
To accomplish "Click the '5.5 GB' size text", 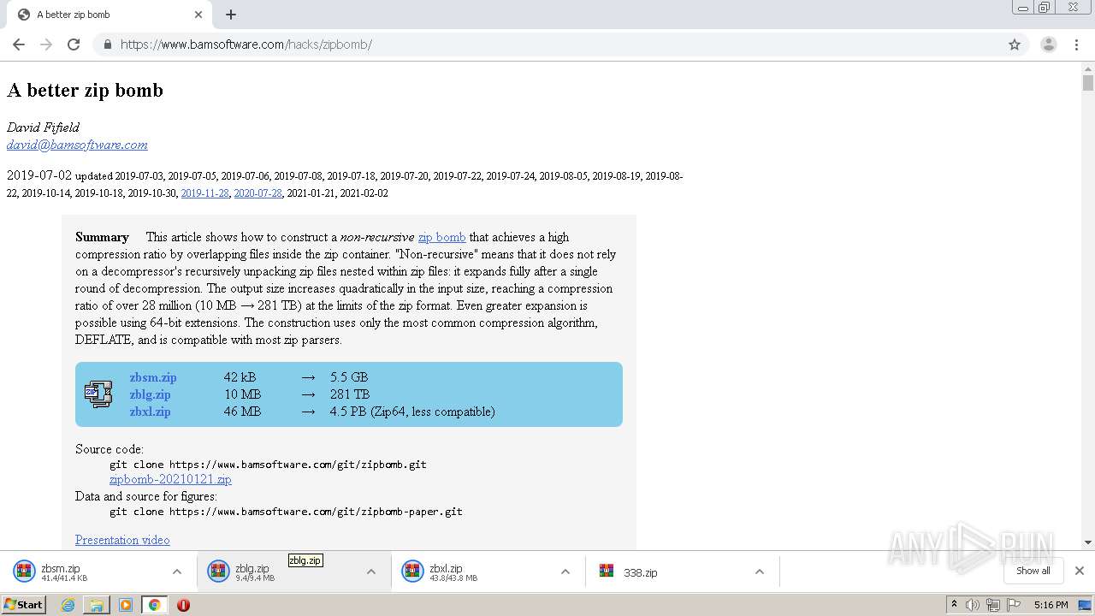I will 349,377.
